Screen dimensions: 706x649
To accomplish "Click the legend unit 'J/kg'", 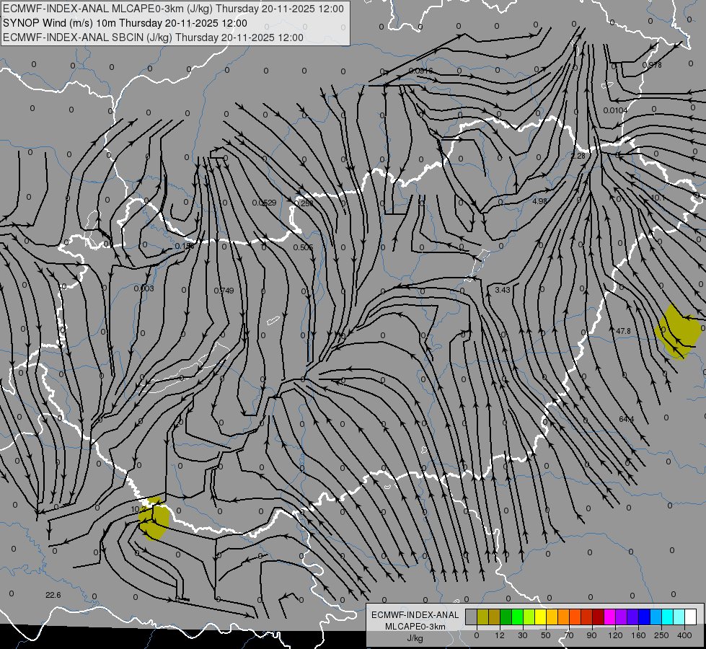I will (415, 638).
